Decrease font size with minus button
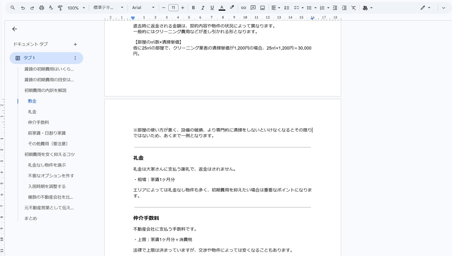452x256 pixels. tap(164, 8)
